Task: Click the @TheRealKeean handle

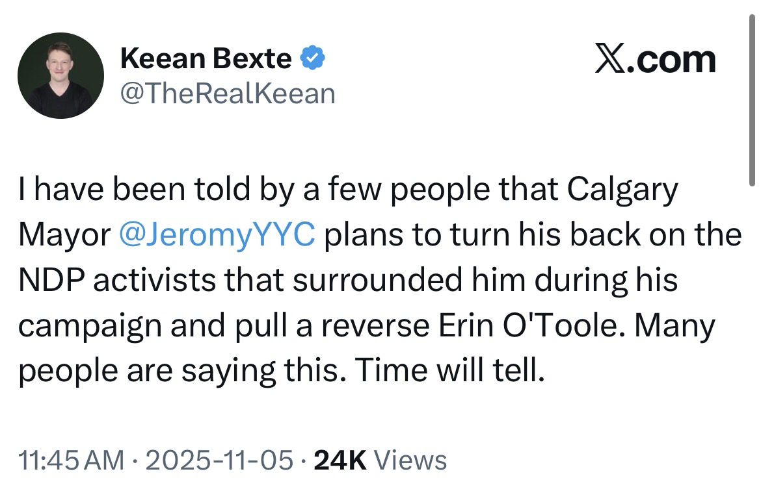Action: (x=228, y=94)
